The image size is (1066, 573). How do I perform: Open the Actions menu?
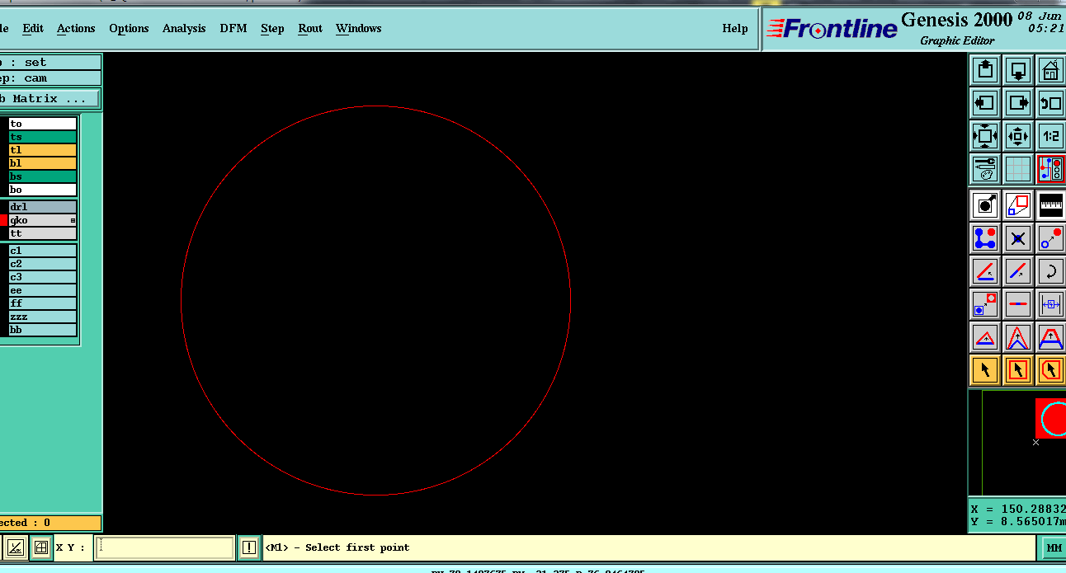(76, 28)
